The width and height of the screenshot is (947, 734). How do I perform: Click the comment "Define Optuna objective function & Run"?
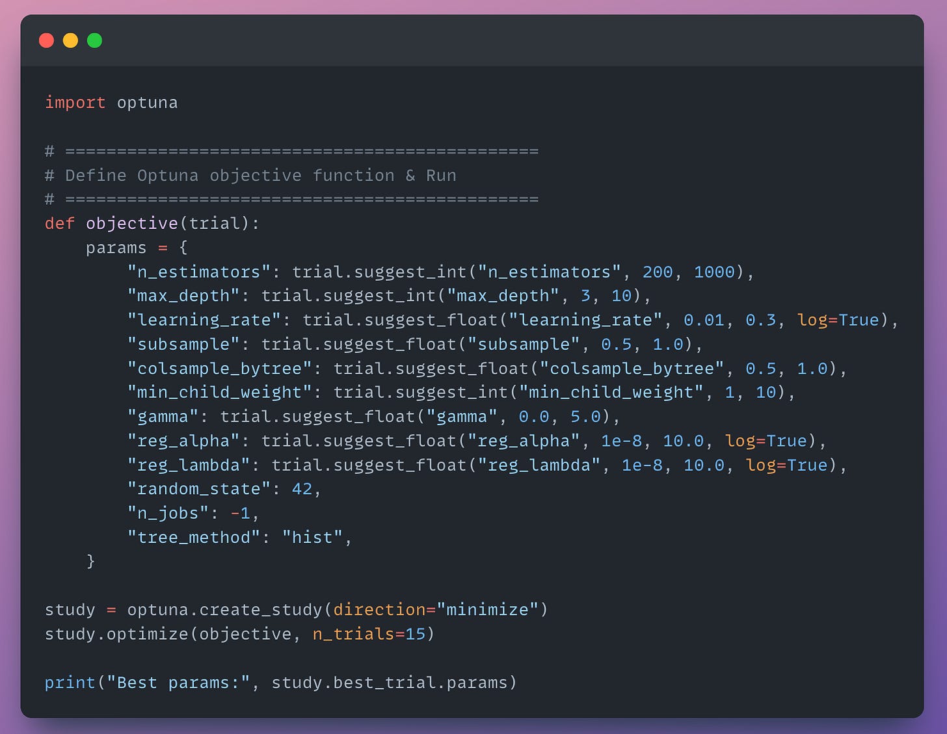click(x=261, y=176)
